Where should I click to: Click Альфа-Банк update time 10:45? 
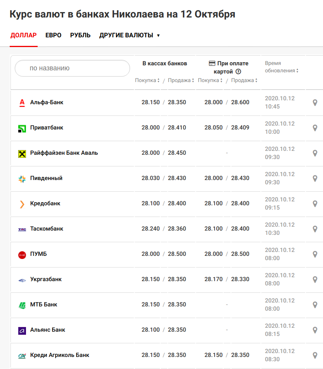[x=272, y=107]
